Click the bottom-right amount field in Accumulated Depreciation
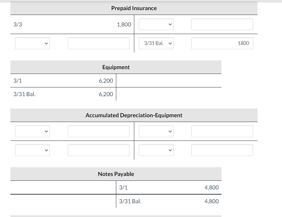Screen dimensions: 282x217 click(x=222, y=150)
